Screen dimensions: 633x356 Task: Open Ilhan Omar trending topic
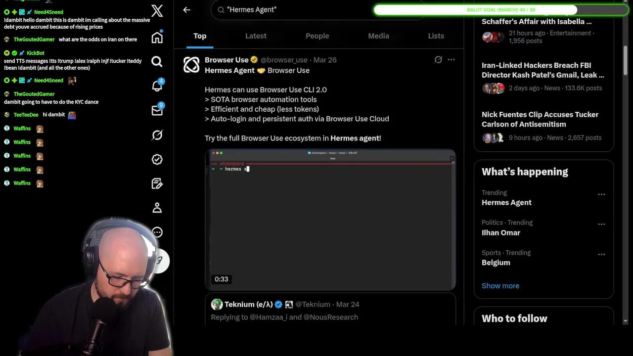(501, 233)
